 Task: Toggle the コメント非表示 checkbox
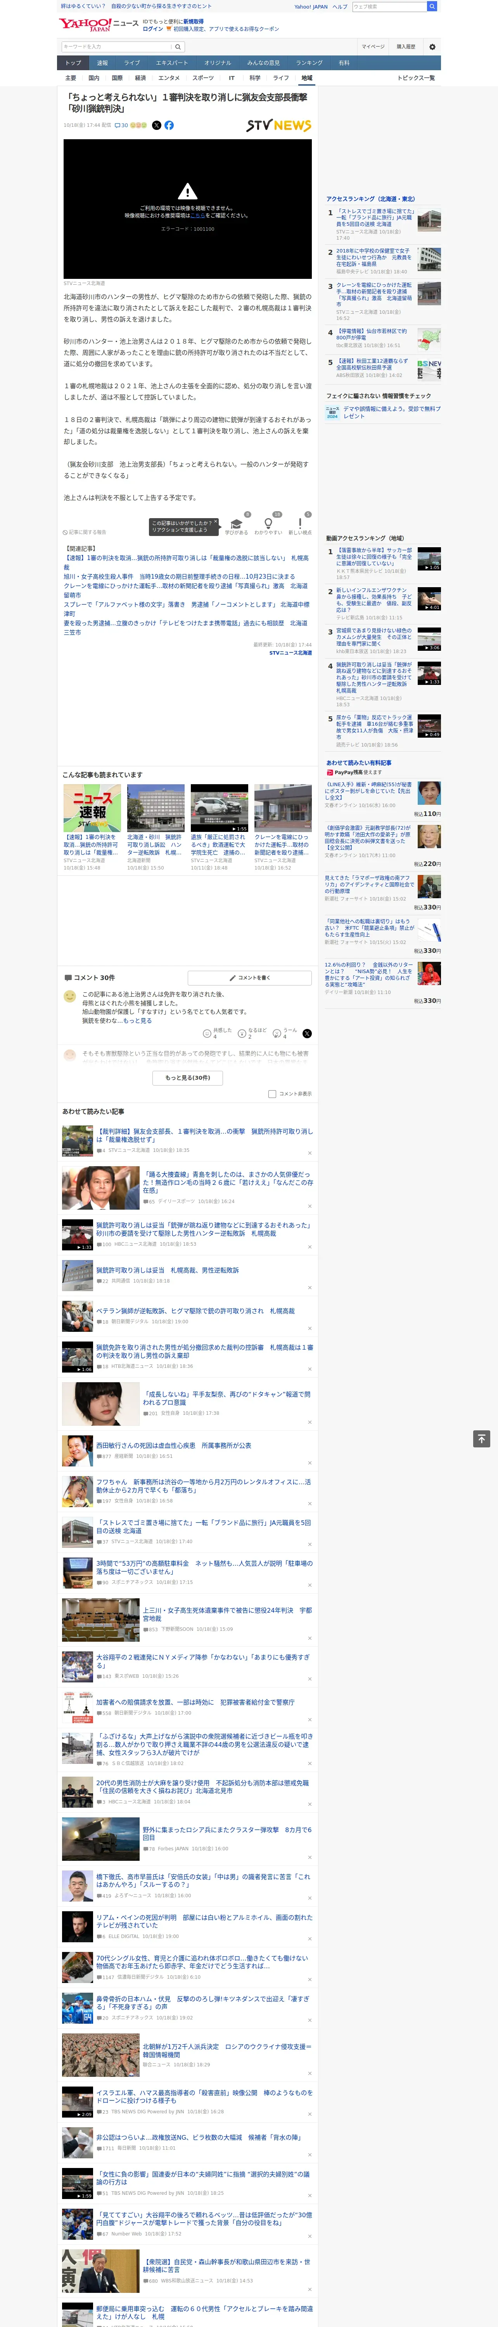[272, 1094]
